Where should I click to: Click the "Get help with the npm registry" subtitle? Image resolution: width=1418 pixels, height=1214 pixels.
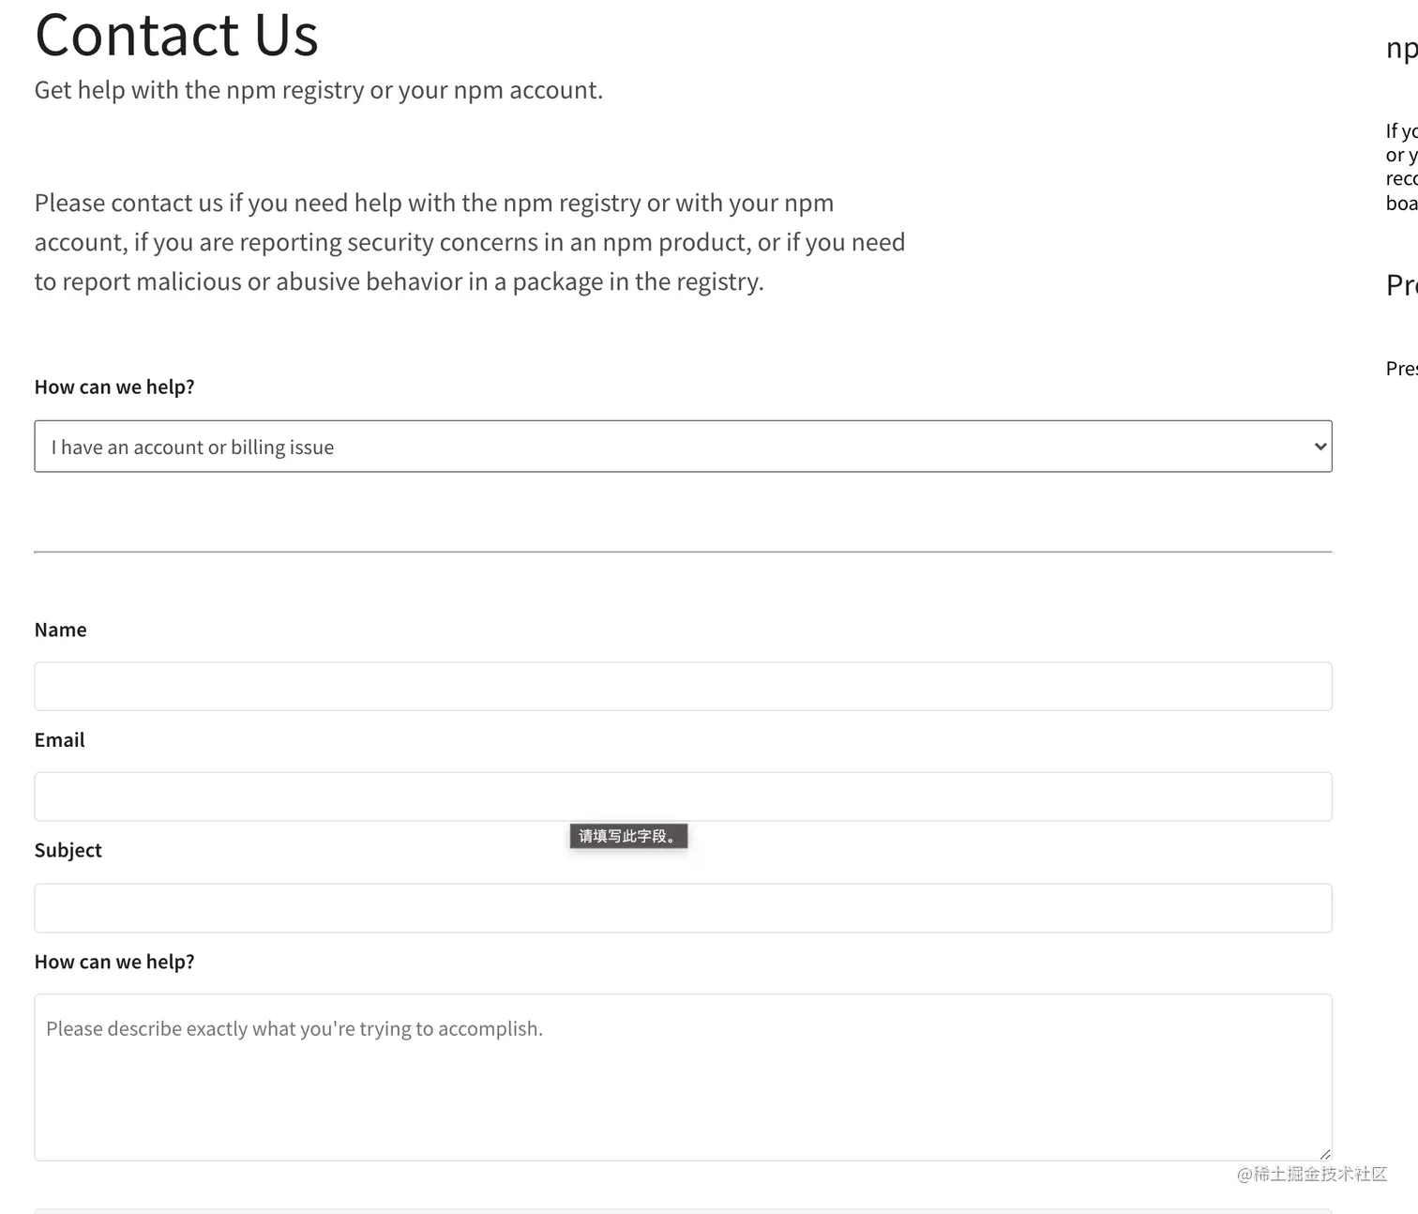coord(319,90)
